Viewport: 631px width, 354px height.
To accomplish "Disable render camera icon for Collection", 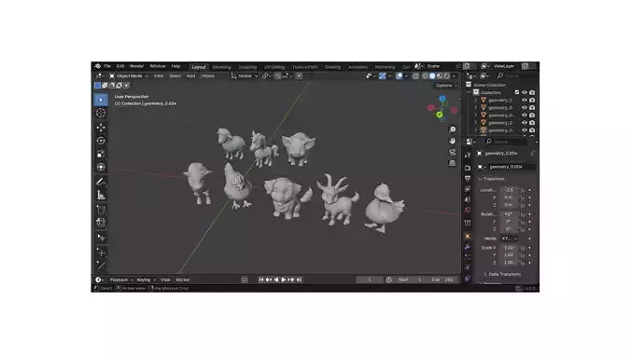I will pos(532,92).
